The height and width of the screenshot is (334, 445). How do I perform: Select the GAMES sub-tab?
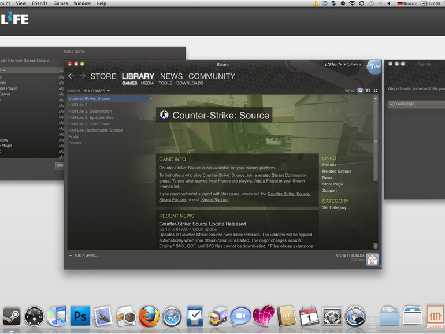(129, 83)
